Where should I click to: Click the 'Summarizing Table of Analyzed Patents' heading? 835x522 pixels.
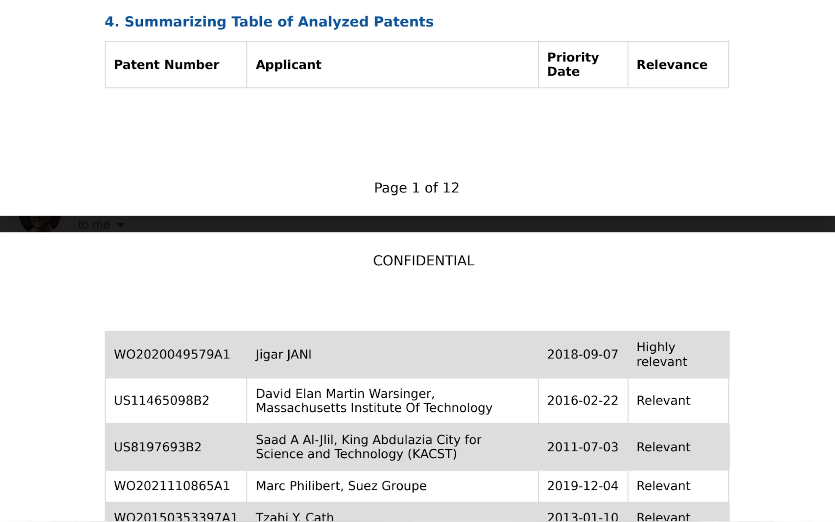pos(269,22)
